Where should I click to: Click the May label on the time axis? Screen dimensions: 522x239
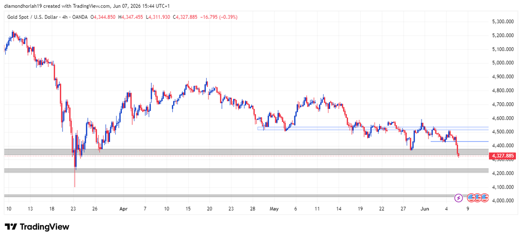[x=274, y=209]
